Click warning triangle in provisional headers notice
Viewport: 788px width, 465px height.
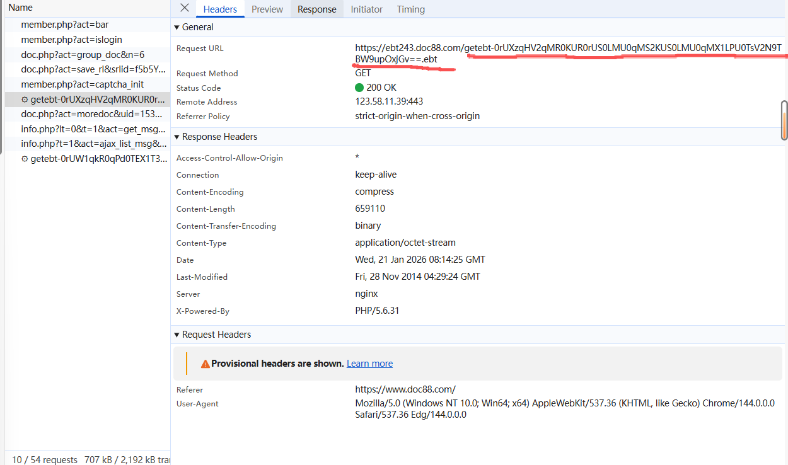pos(205,364)
